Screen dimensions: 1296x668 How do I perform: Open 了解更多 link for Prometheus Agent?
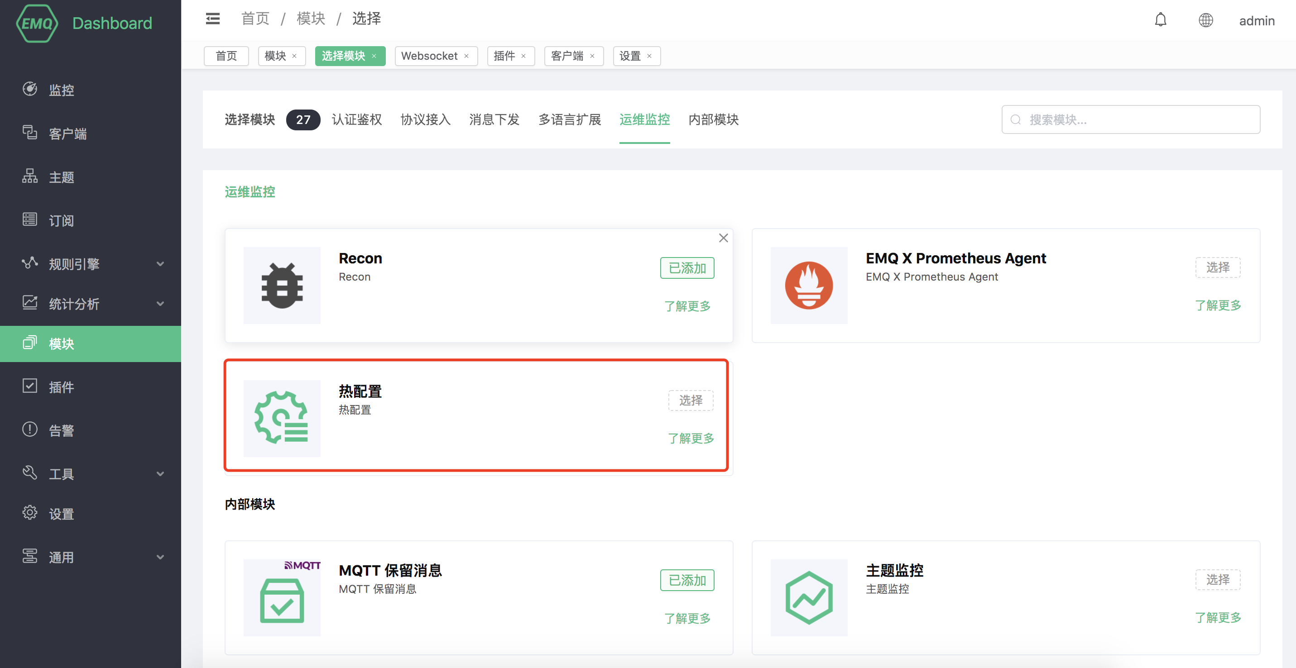(1218, 305)
